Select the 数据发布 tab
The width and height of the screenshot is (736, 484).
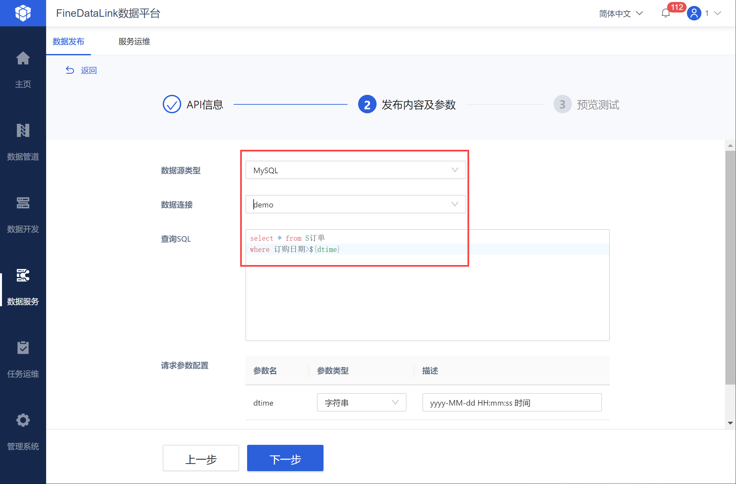pos(69,41)
